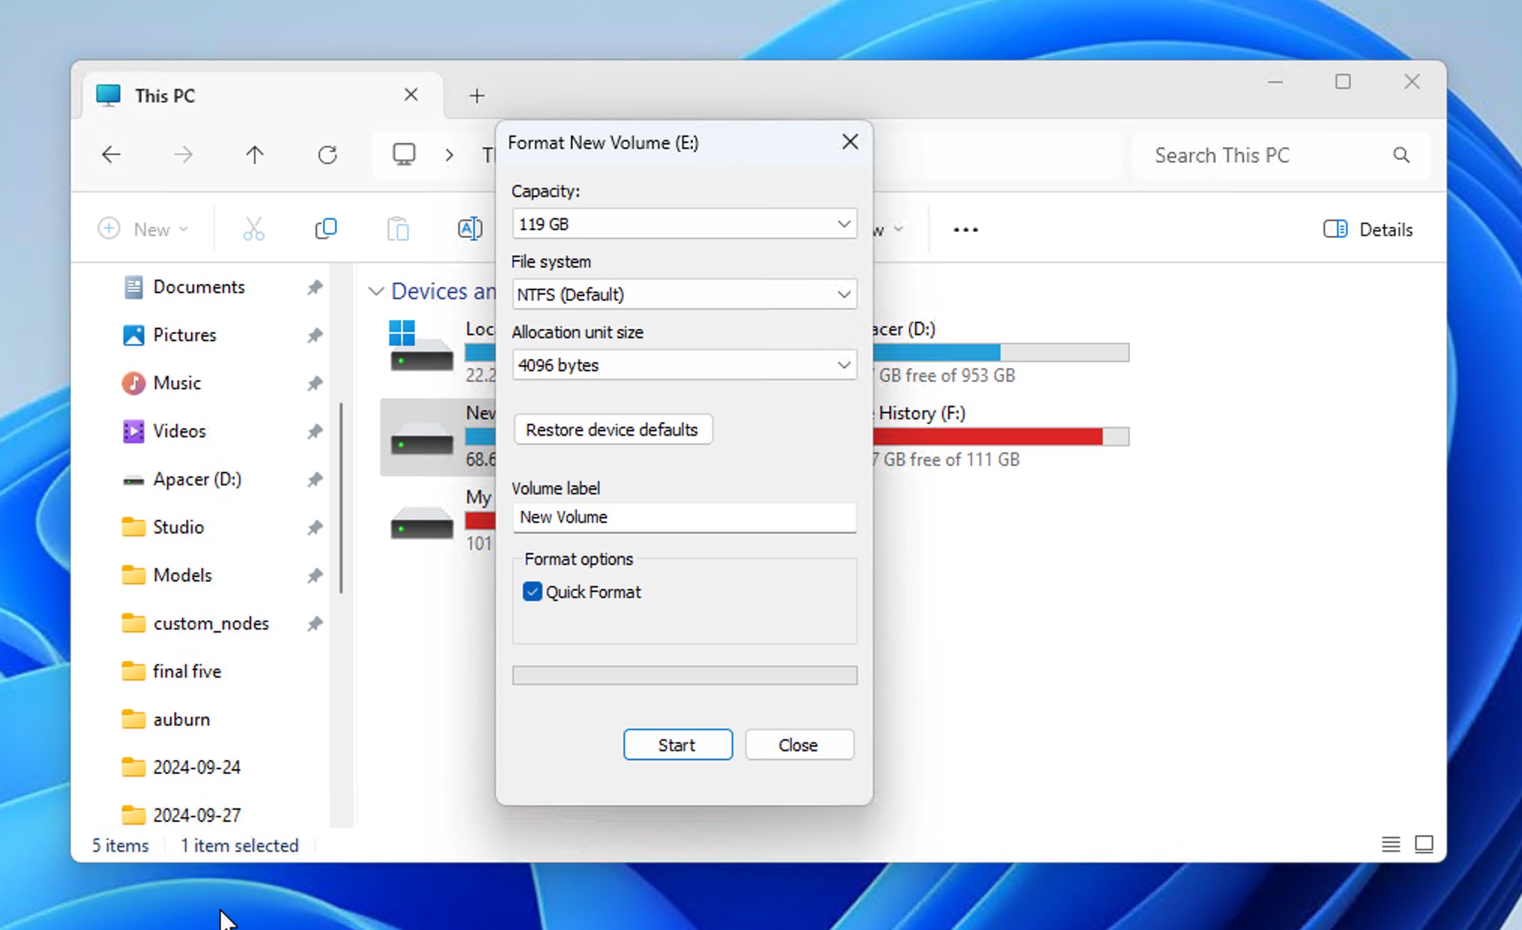Click the New item icon in toolbar
Screen dimensions: 1522x930
coord(141,230)
